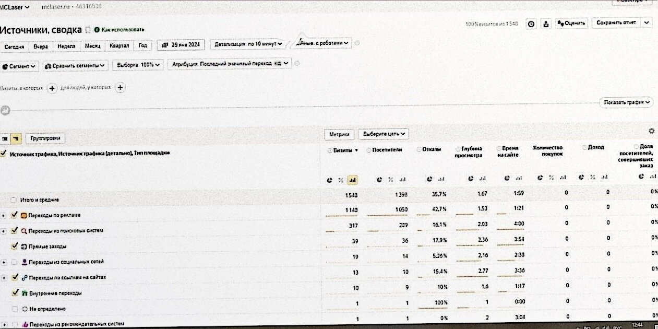
Task: Uncheck the Прямые заходы checkbox
Action: [x=15, y=246]
